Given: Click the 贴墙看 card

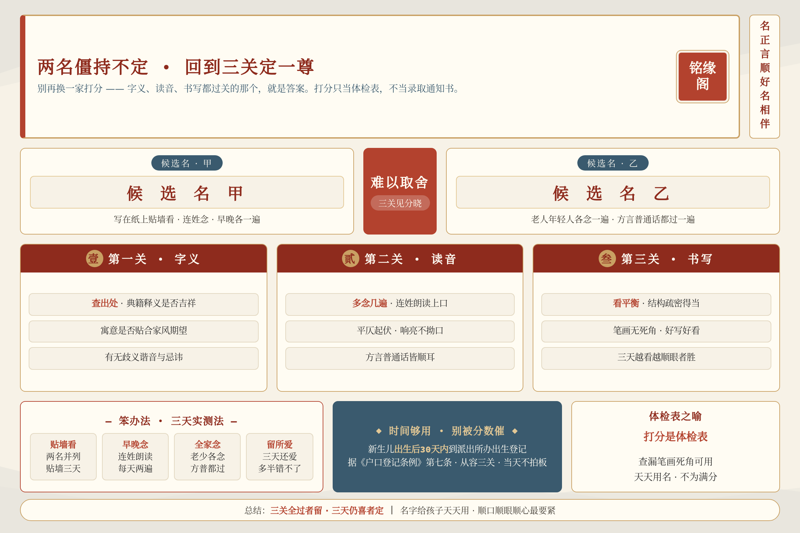Looking at the screenshot, I should (x=63, y=456).
